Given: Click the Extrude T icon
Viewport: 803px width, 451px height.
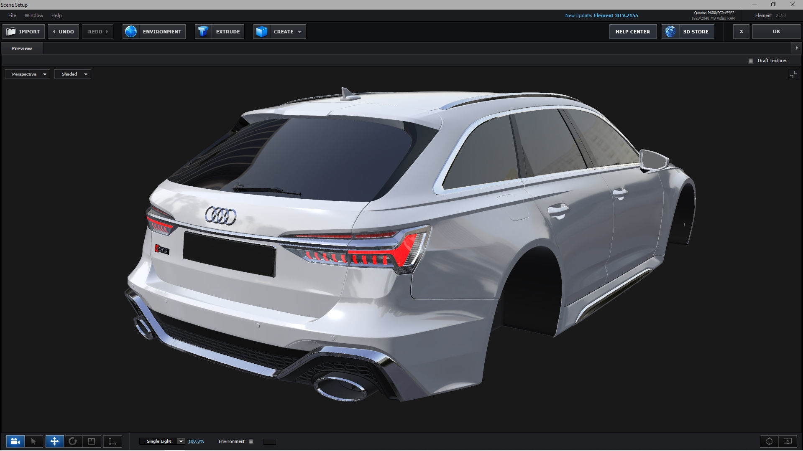Looking at the screenshot, I should [x=203, y=32].
